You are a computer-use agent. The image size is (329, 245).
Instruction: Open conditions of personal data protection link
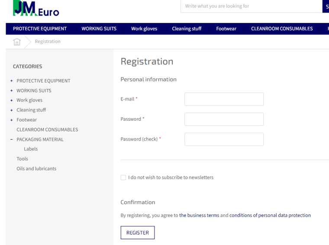[x=270, y=215]
